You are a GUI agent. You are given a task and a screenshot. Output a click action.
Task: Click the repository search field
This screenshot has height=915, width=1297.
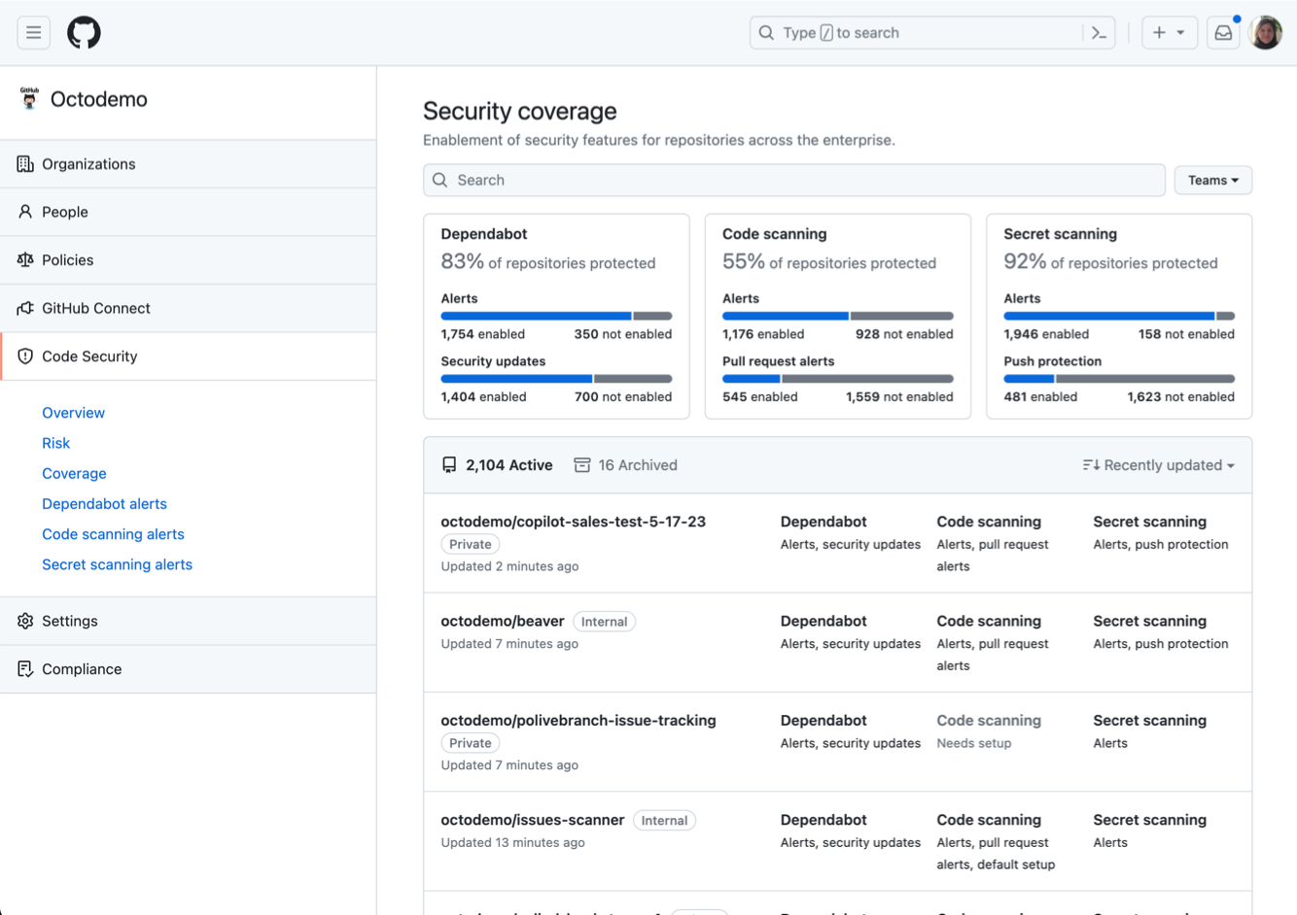click(x=793, y=180)
